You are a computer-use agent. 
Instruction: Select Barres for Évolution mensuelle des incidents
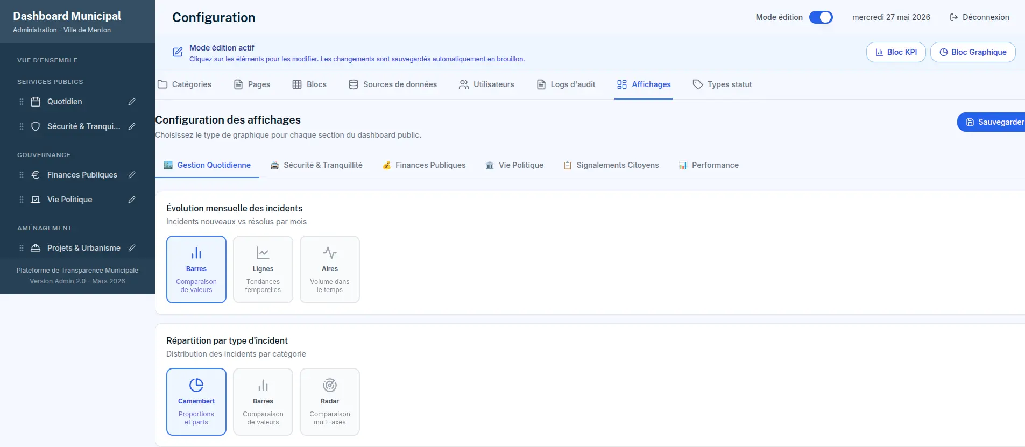point(196,269)
